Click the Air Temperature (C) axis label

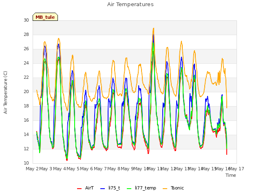tap(5, 92)
